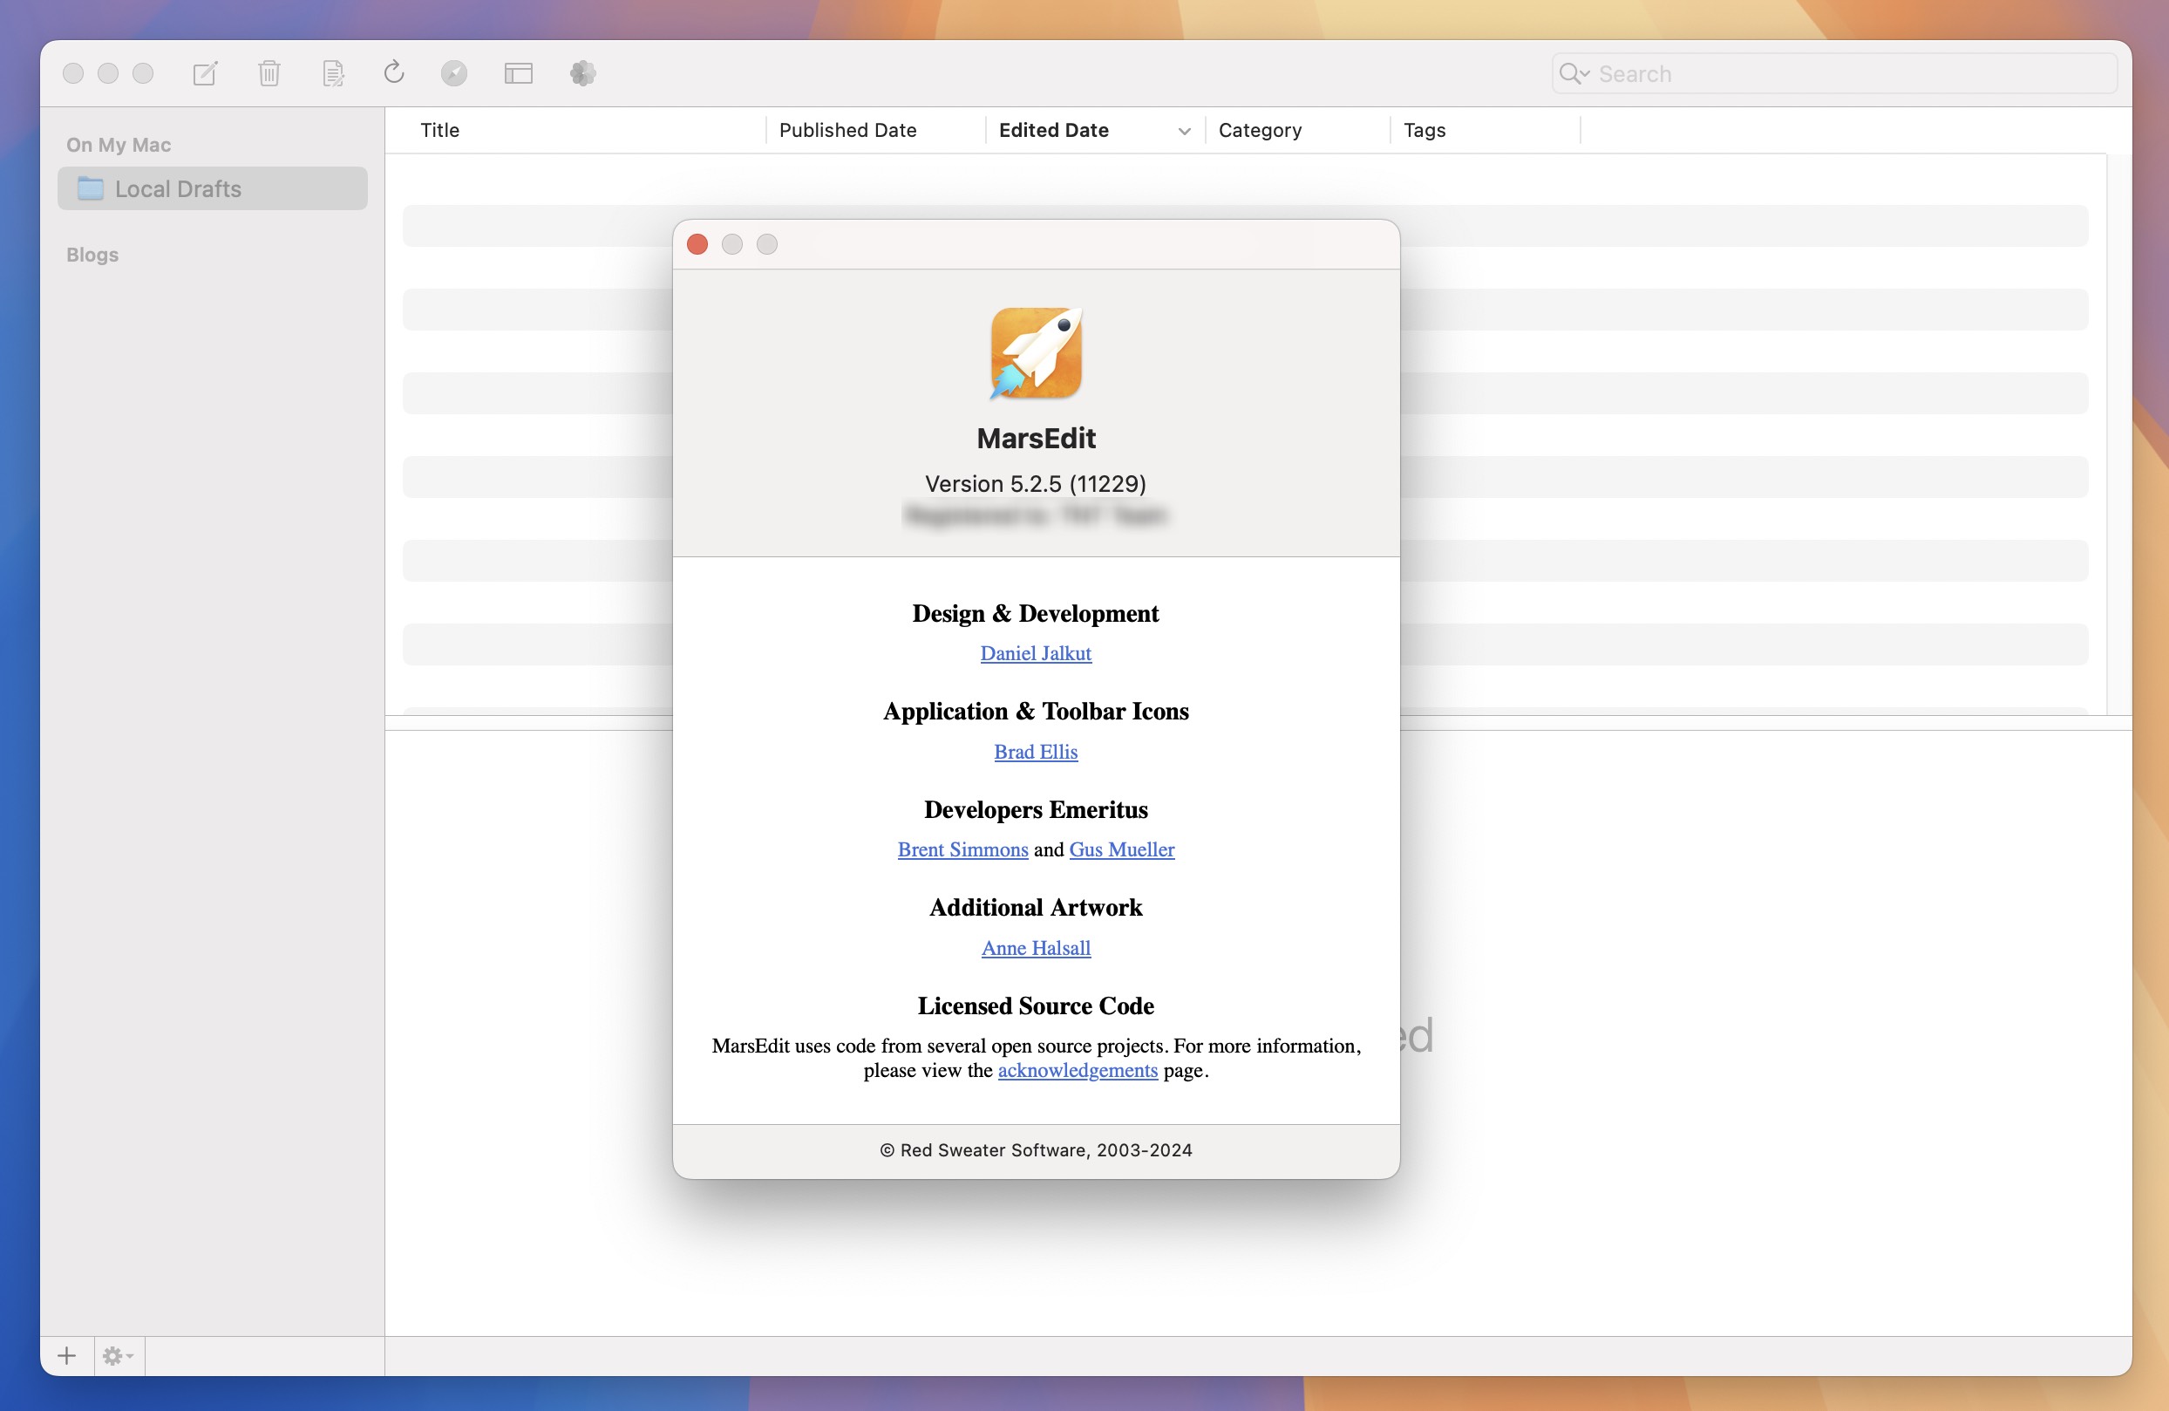Open the Daniel Jalkut link

click(x=1036, y=653)
